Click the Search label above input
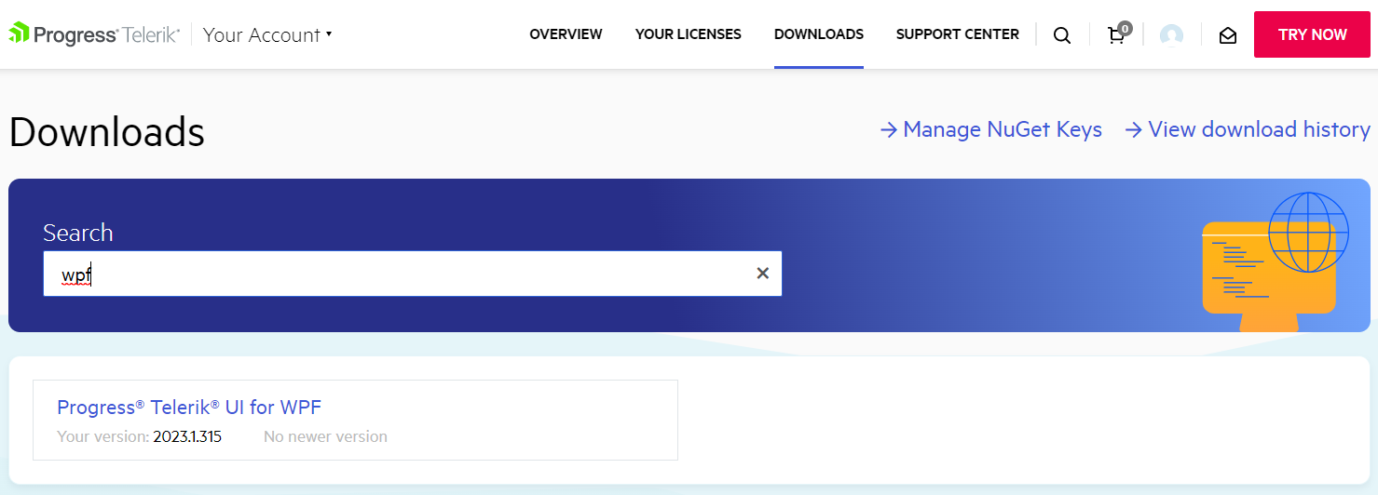 tap(78, 233)
